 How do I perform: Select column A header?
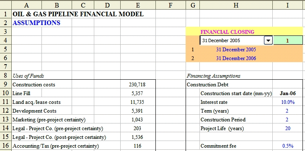(26, 5)
